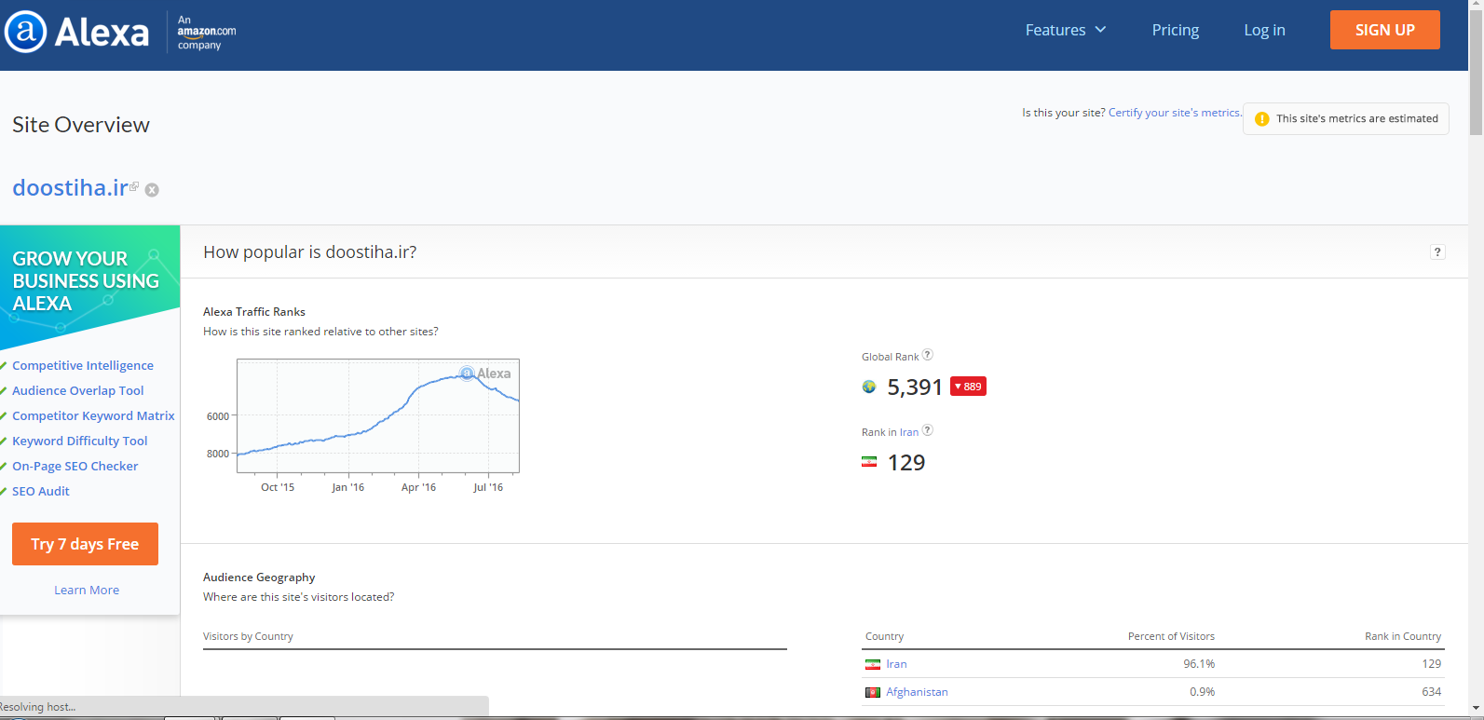Open the Log in page
Image resolution: width=1484 pixels, height=720 pixels.
(1265, 30)
